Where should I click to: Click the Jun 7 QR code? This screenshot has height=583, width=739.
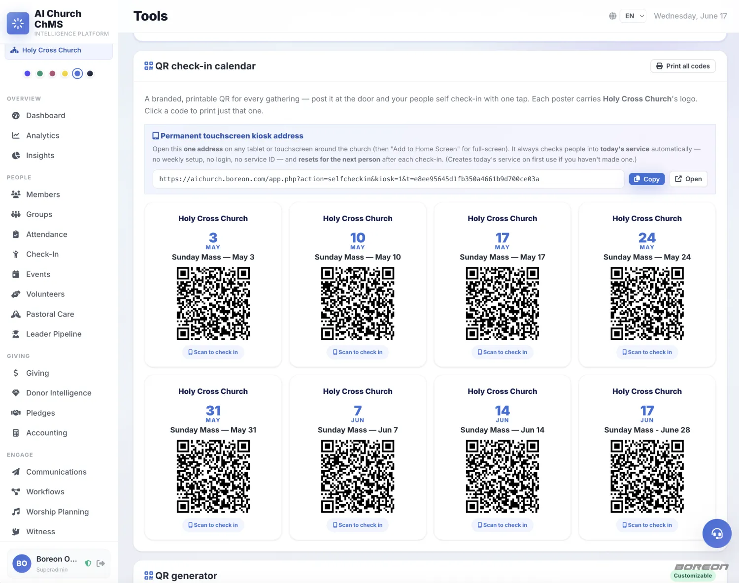tap(358, 476)
